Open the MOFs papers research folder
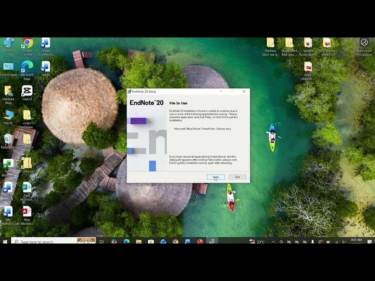This screenshot has width=375, height=281. [327, 47]
